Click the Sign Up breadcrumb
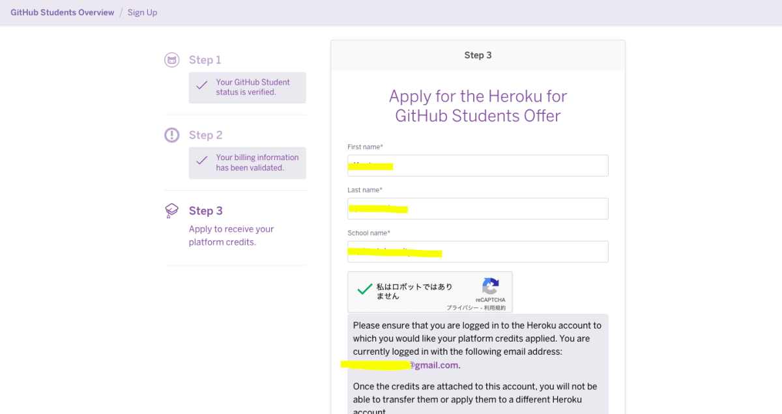The height and width of the screenshot is (414, 782). tap(142, 12)
